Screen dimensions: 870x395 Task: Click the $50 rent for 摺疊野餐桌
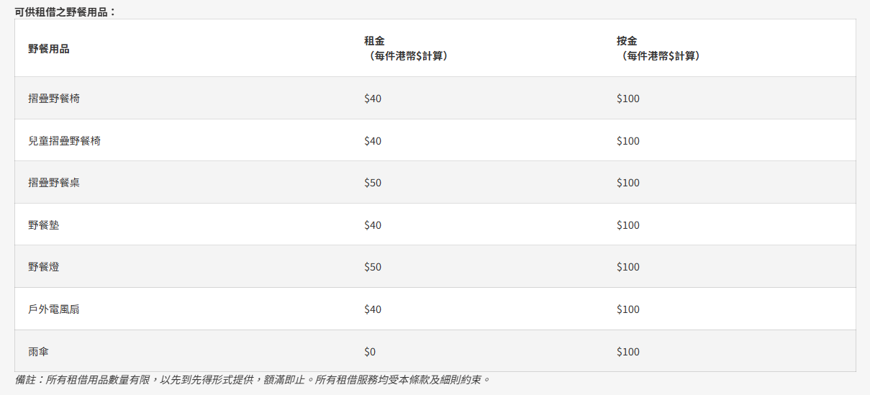tap(373, 183)
